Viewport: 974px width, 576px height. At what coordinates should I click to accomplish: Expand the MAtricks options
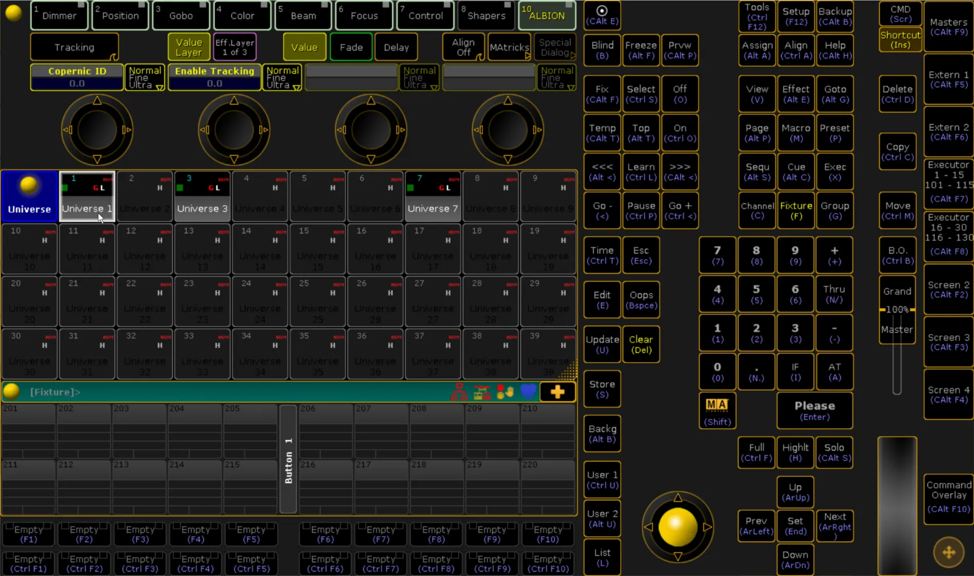(x=510, y=47)
